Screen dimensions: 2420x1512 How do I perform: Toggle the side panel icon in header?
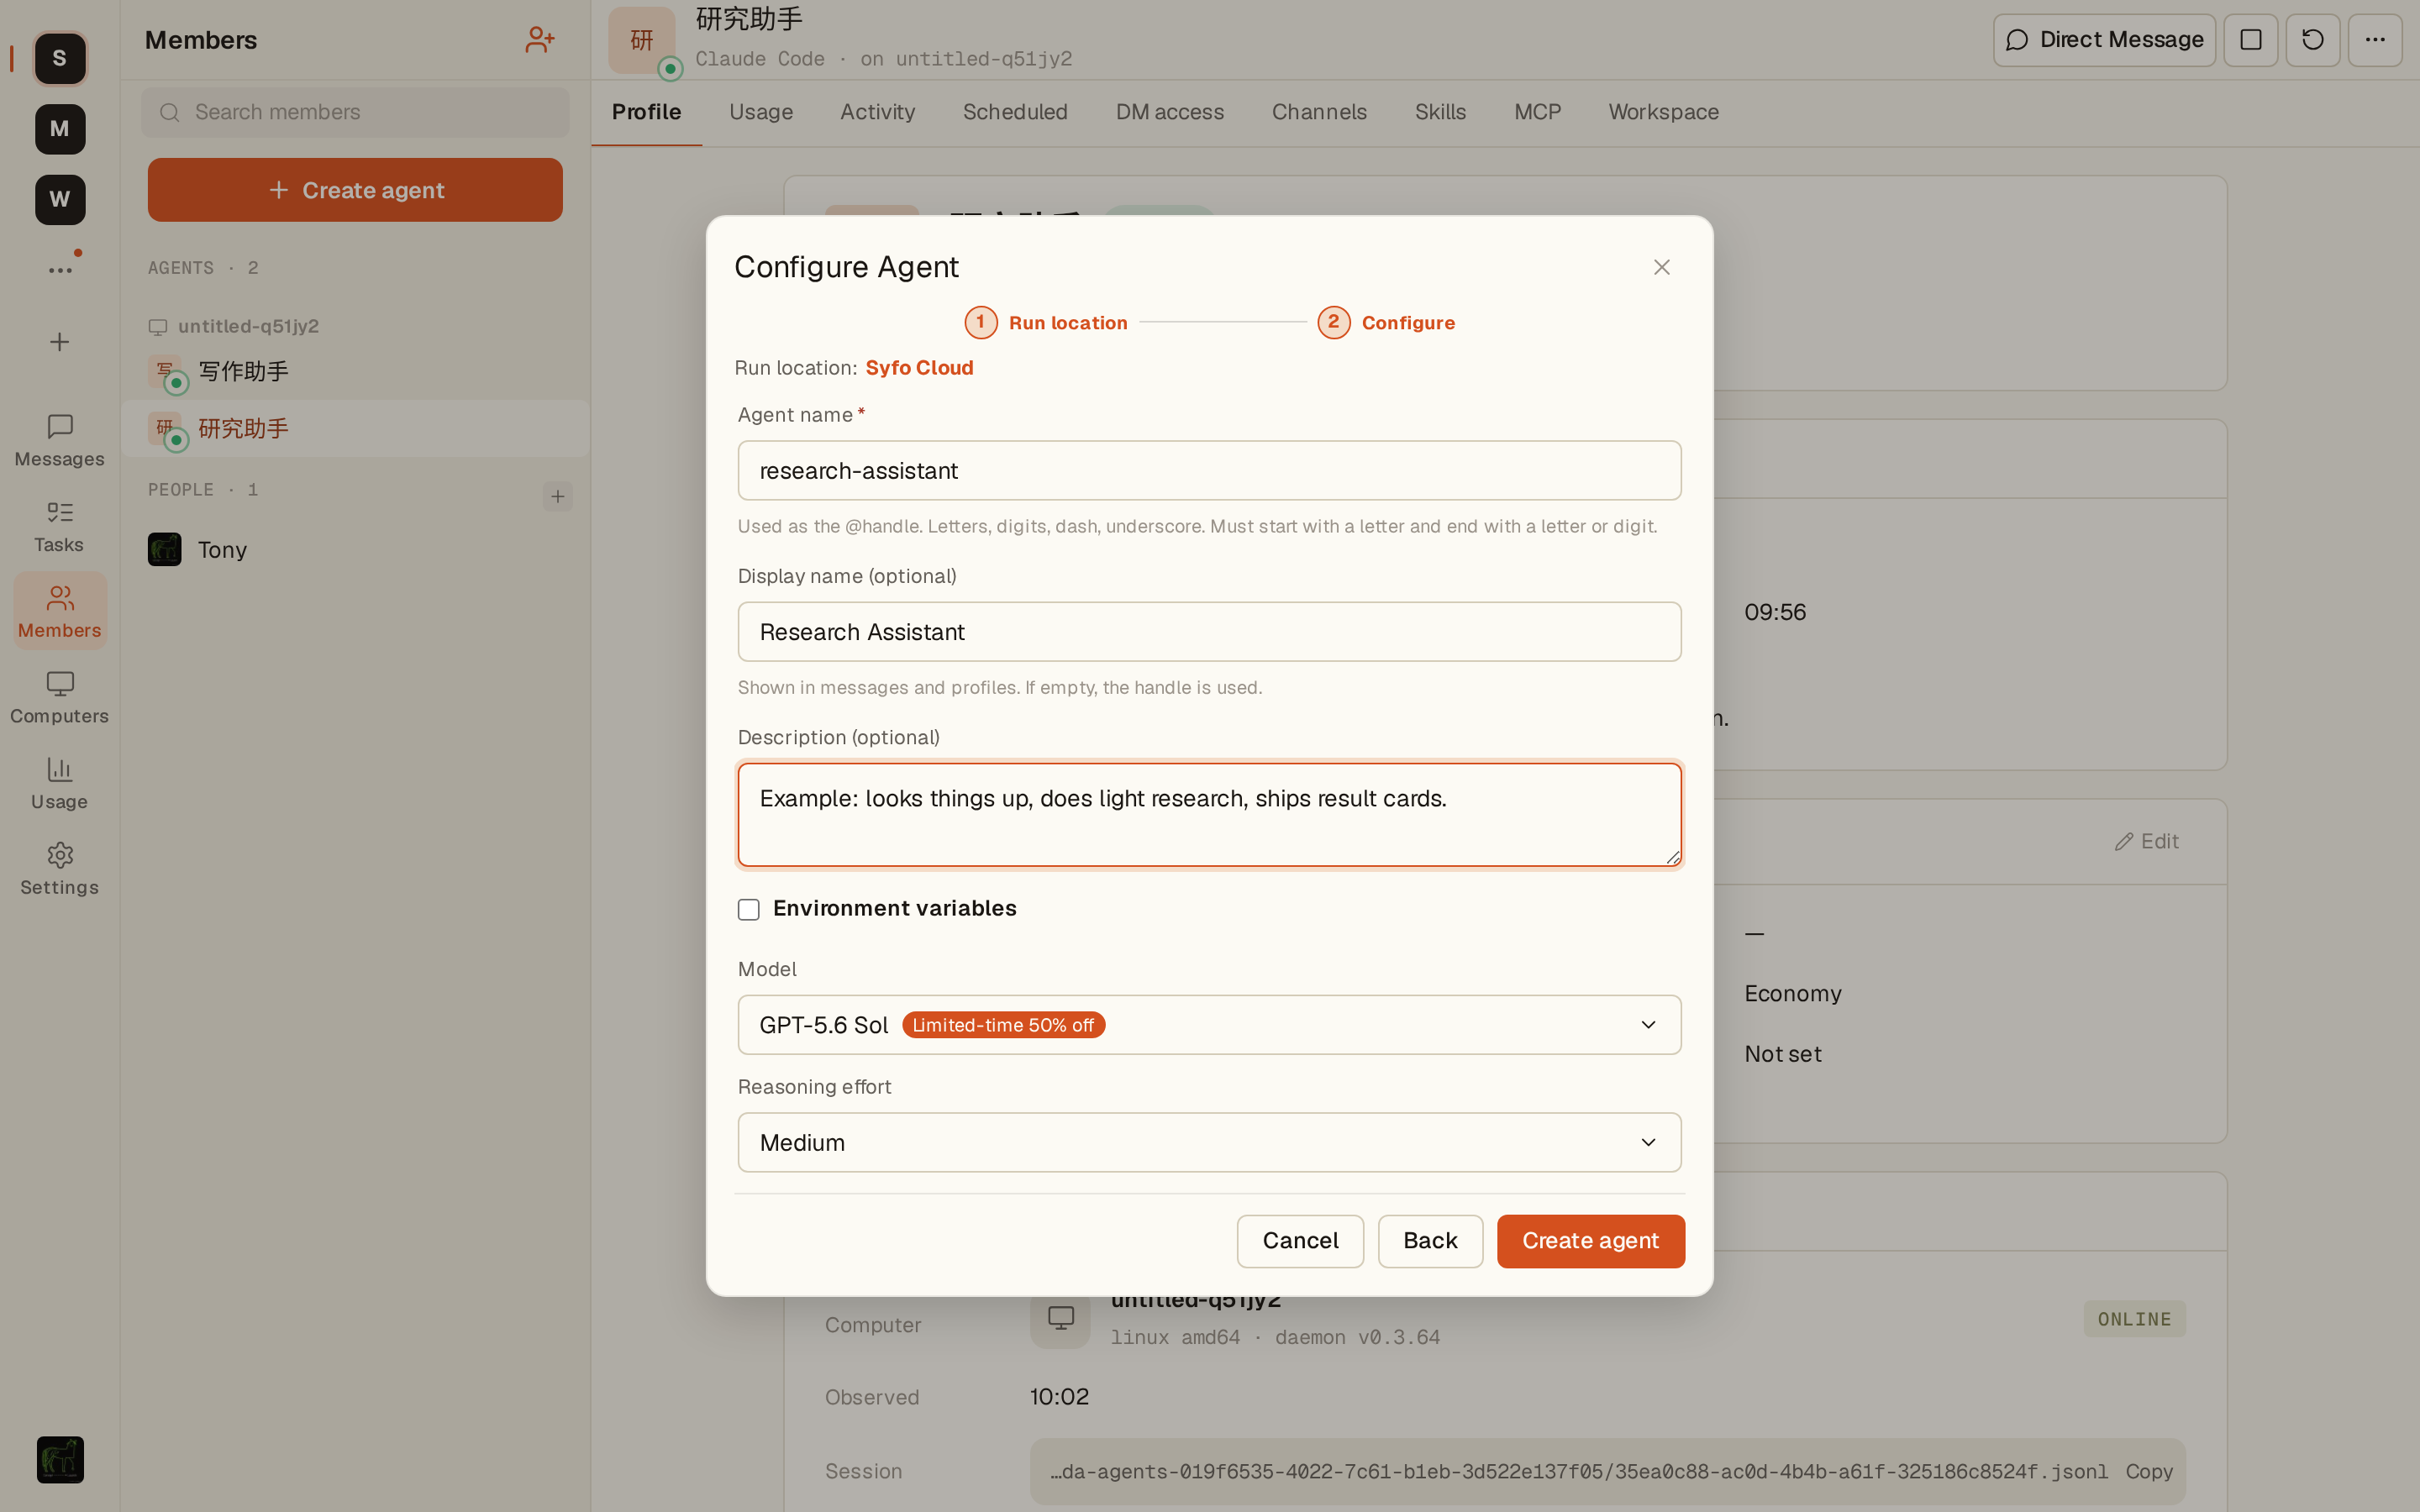click(x=2251, y=40)
